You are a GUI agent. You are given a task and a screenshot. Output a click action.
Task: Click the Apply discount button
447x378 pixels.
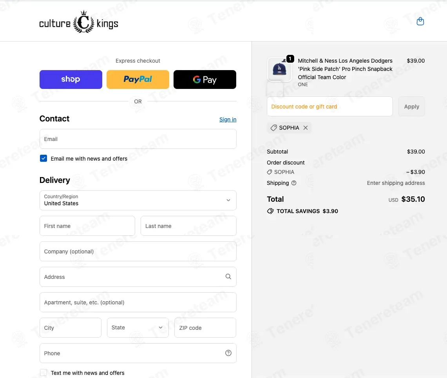(411, 106)
